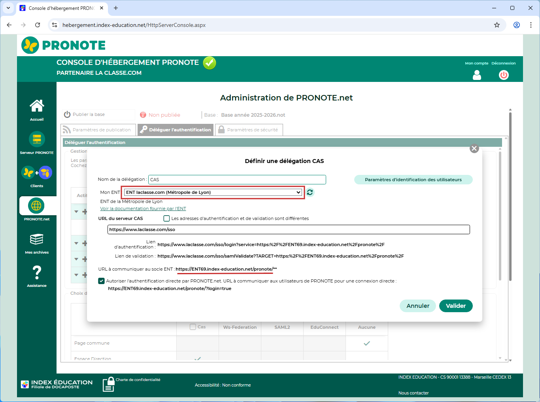
Task: Toggle the Cas column checkbox
Action: point(193,327)
